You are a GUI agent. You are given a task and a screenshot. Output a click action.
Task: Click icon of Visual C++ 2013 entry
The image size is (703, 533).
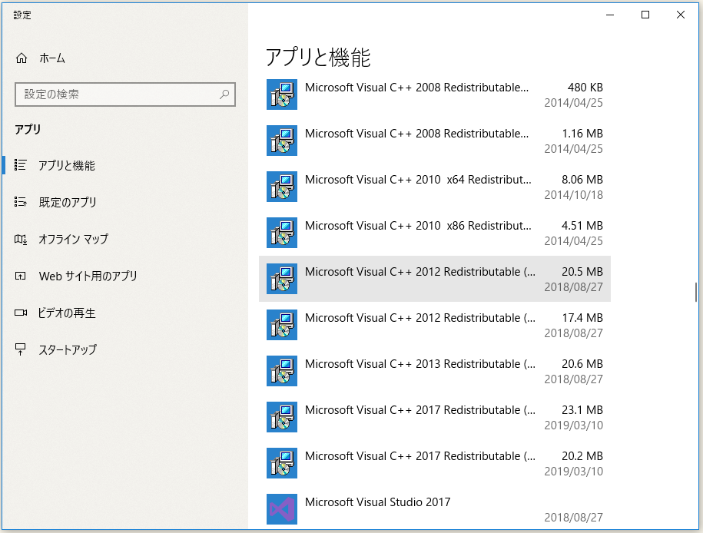pos(281,371)
